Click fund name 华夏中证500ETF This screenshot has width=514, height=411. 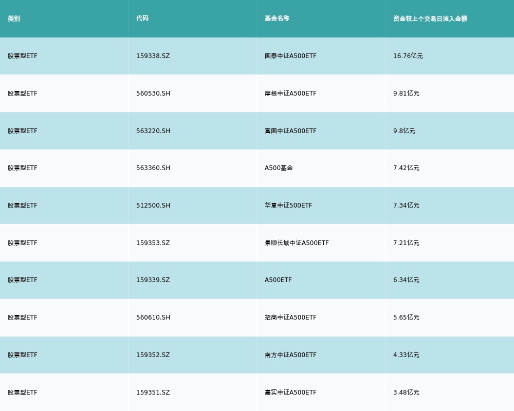pos(288,206)
